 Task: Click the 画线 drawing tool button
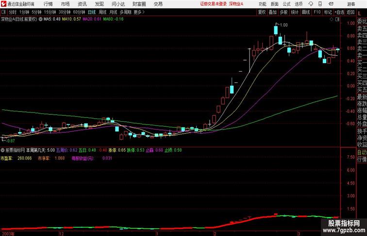point(306,12)
